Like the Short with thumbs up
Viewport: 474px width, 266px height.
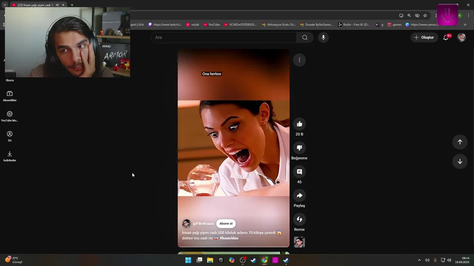(x=300, y=124)
